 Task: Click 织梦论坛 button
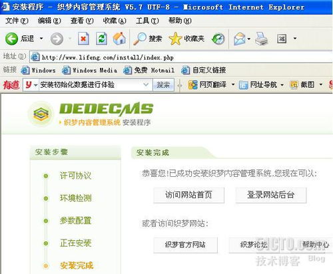pos(254,245)
